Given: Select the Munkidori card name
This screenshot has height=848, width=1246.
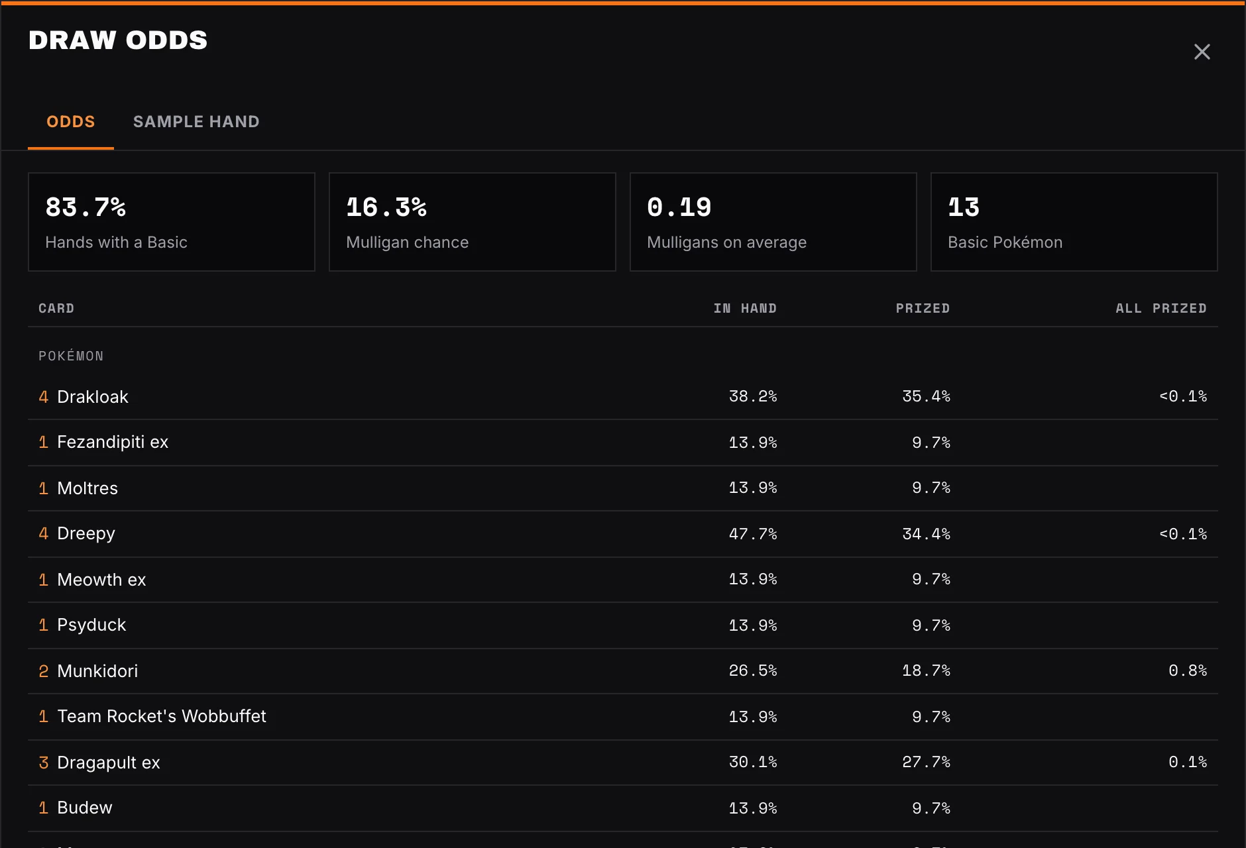Looking at the screenshot, I should [97, 671].
